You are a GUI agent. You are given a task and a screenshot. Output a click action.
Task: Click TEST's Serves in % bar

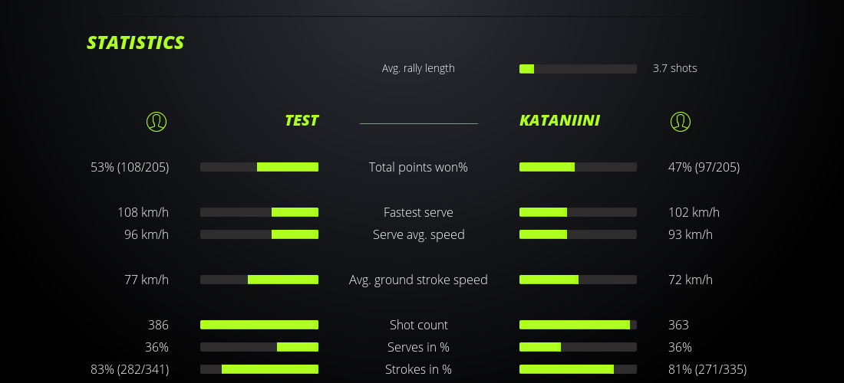point(259,347)
